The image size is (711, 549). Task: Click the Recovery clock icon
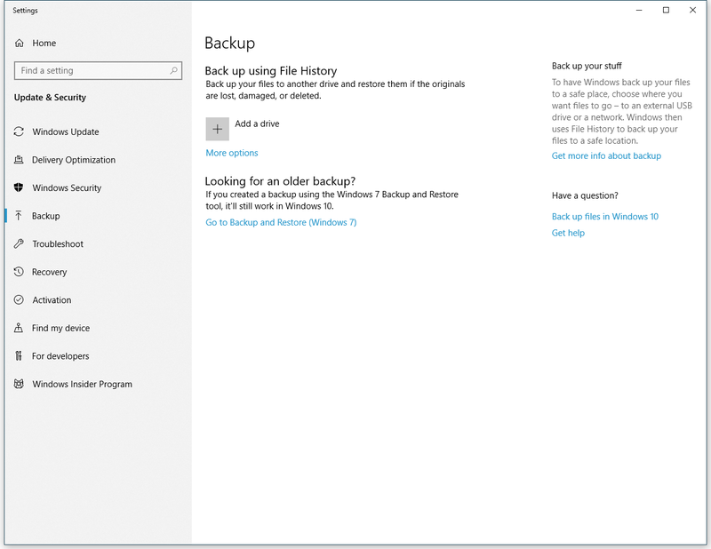click(19, 272)
